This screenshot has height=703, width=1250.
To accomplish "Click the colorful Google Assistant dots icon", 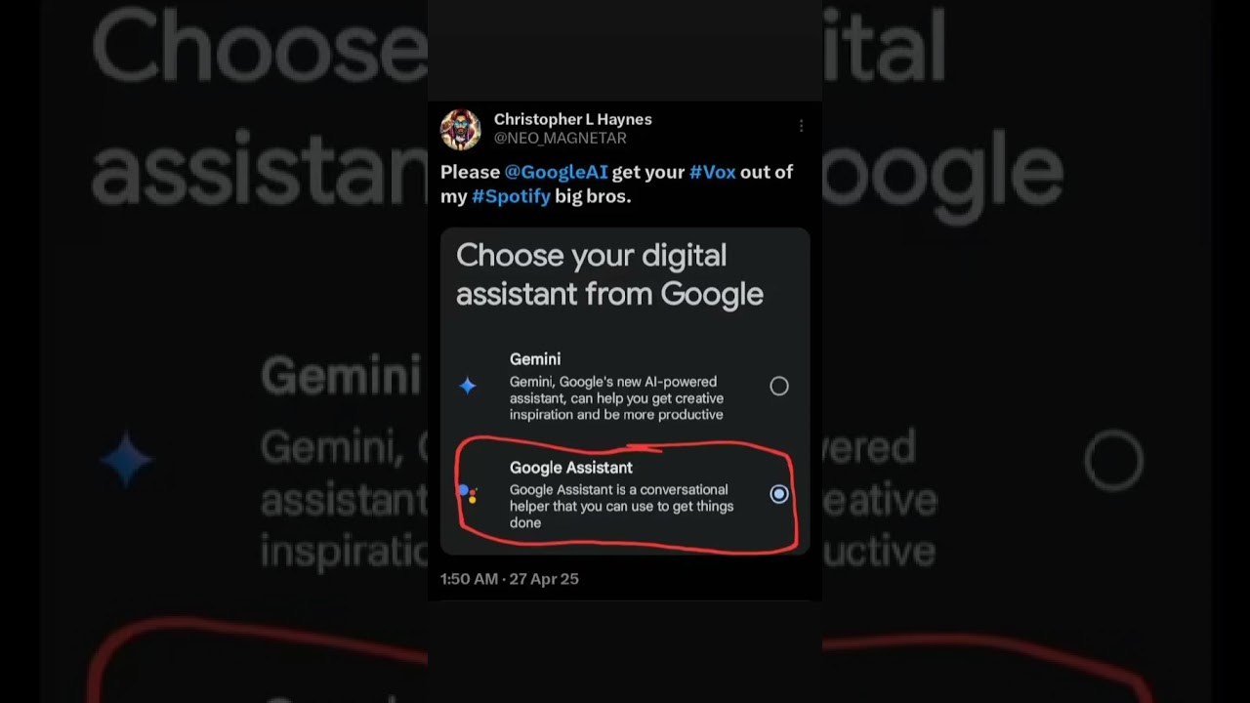I will [468, 494].
